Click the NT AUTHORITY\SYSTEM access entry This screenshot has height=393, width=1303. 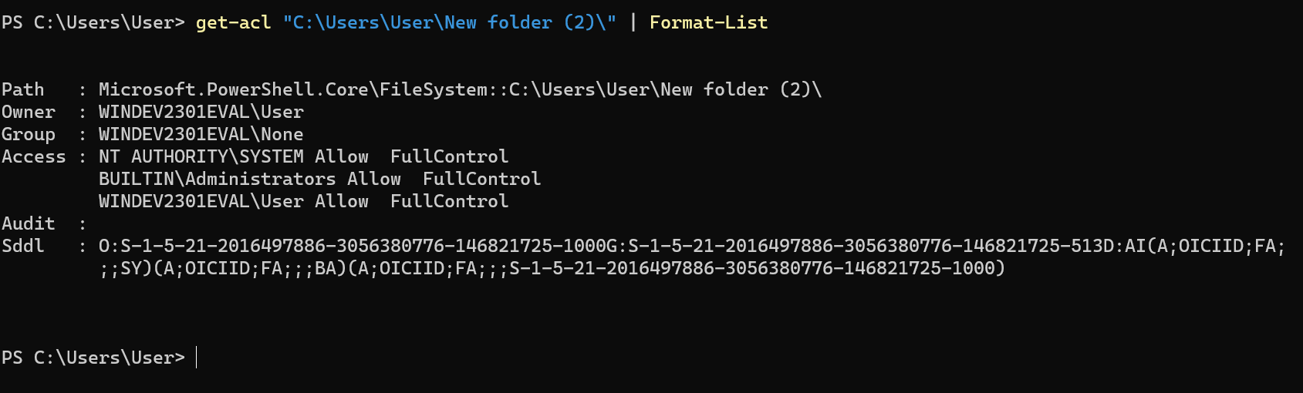[304, 156]
